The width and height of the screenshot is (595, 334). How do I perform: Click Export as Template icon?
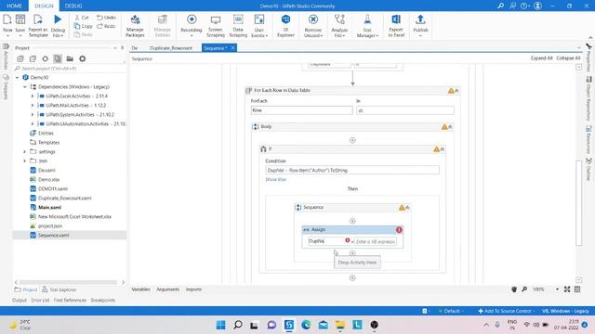tap(38, 19)
